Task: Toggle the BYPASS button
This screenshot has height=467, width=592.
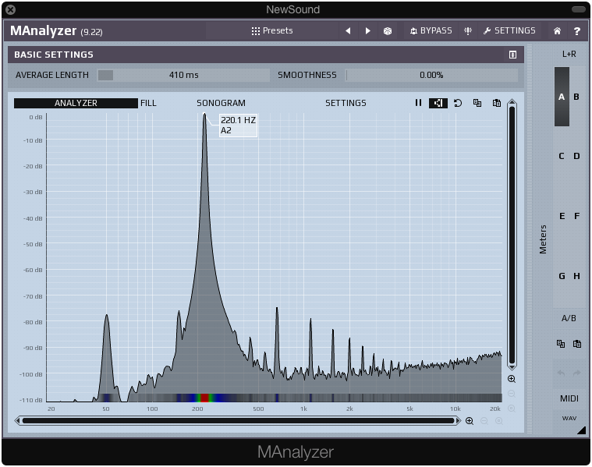Action: 431,30
